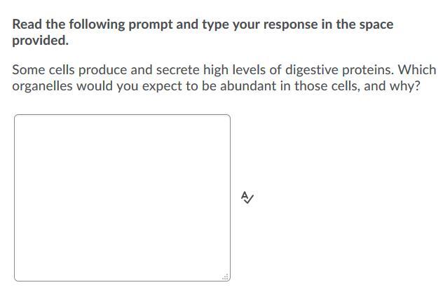Click the word 'high' in the prompt
This screenshot has height=299, width=443.
pos(216,71)
